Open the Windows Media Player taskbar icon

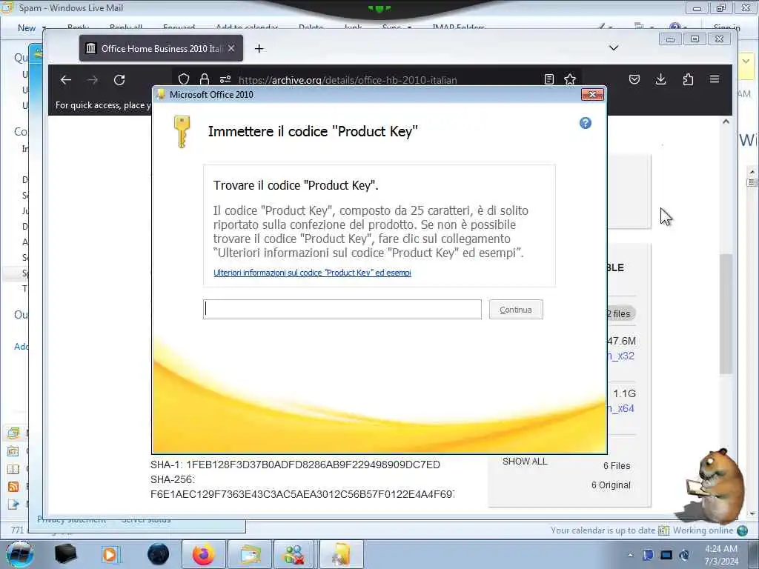[110, 554]
